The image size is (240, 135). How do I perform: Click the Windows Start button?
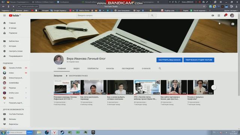pos(3,132)
